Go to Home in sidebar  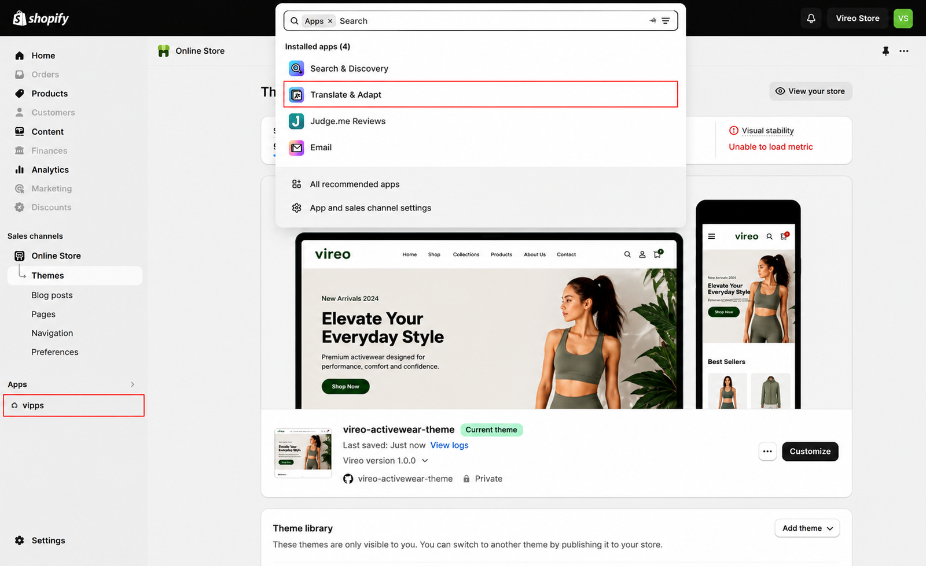point(43,56)
